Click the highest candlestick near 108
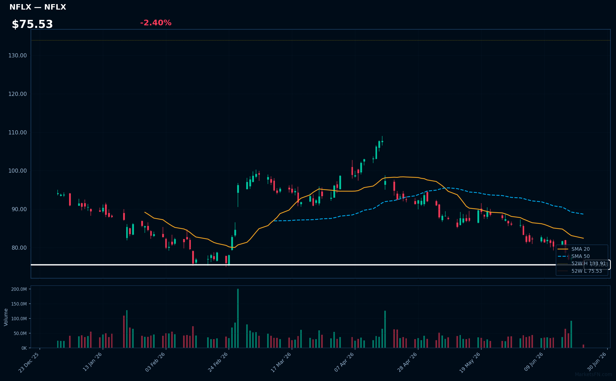Screen dimensions: 616x381 (382, 141)
